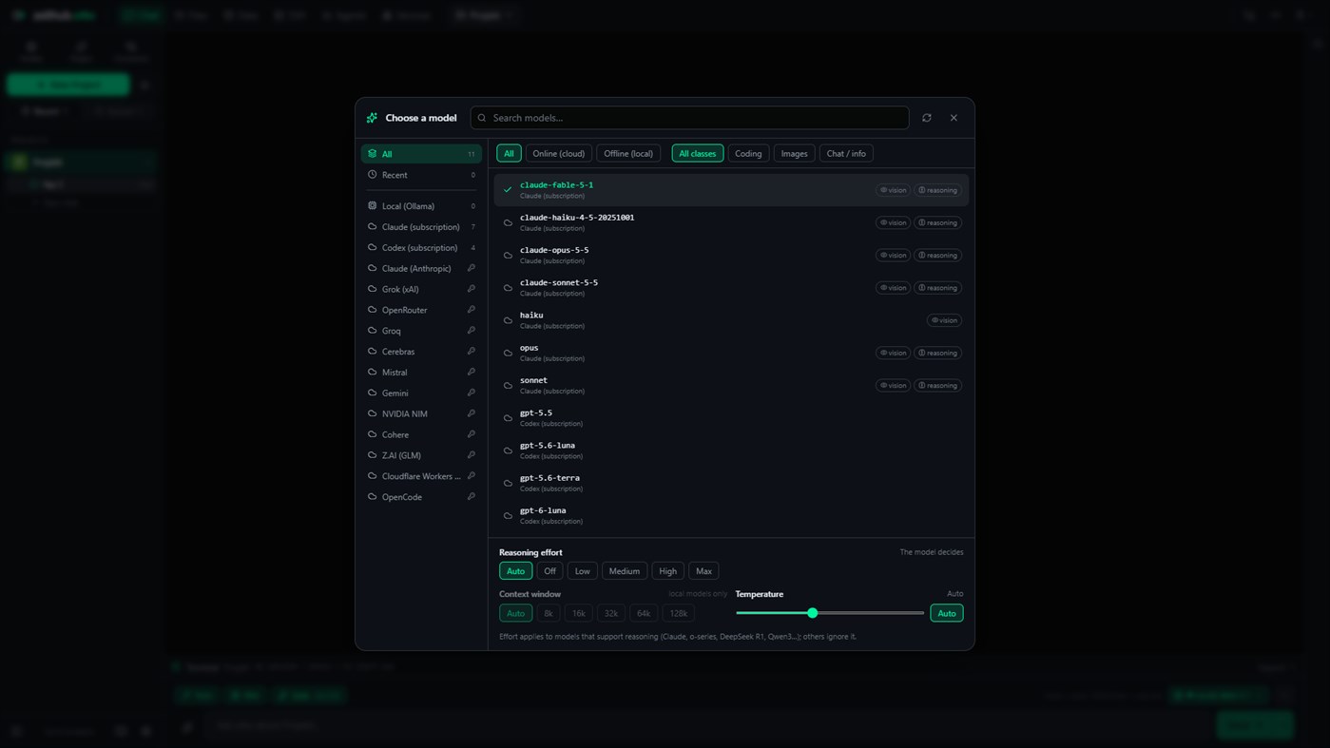Click the key icon beside Grok (xAI)

tap(471, 289)
